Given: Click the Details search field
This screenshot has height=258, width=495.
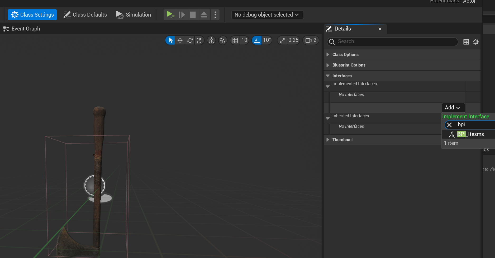Looking at the screenshot, I should (393, 42).
